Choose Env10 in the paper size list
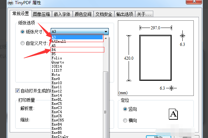 pyautogui.click(x=77, y=83)
